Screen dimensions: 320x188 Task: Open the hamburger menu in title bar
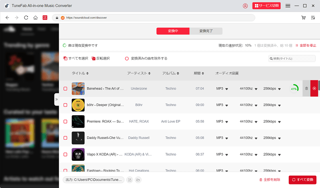pyautogui.click(x=288, y=6)
